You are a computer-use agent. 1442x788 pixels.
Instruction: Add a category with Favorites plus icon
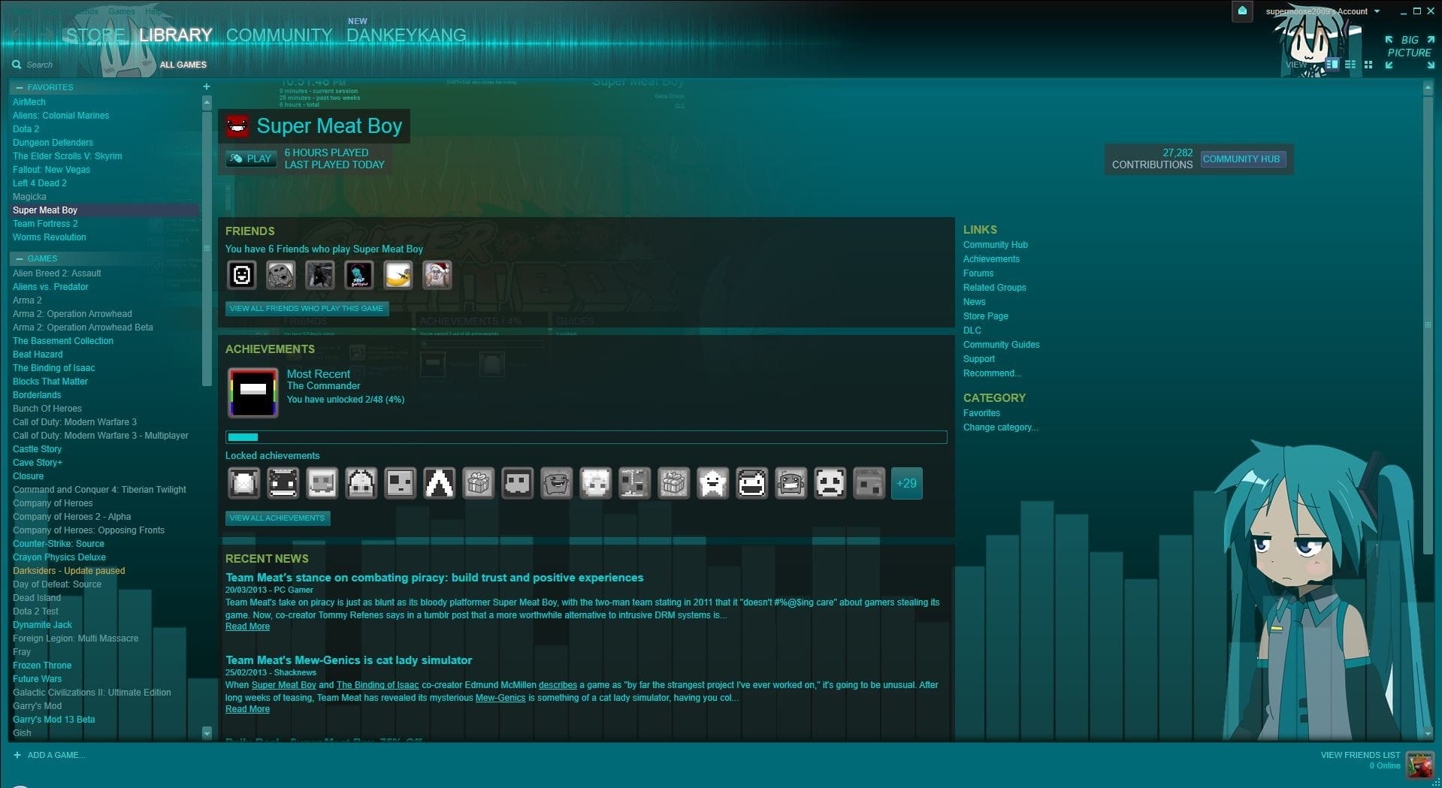coord(207,86)
